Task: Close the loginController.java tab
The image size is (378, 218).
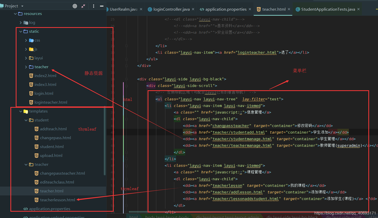Action: coord(193,9)
